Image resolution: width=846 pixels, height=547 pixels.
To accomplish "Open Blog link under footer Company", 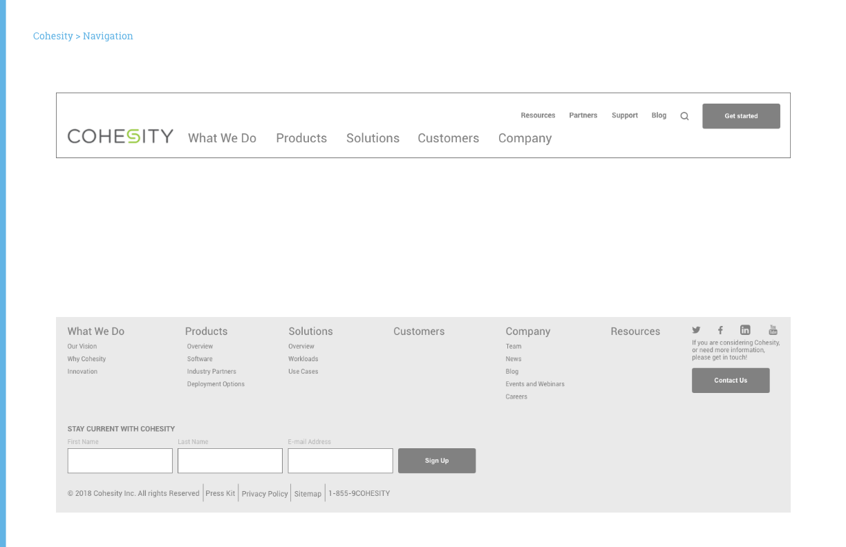I will (512, 372).
